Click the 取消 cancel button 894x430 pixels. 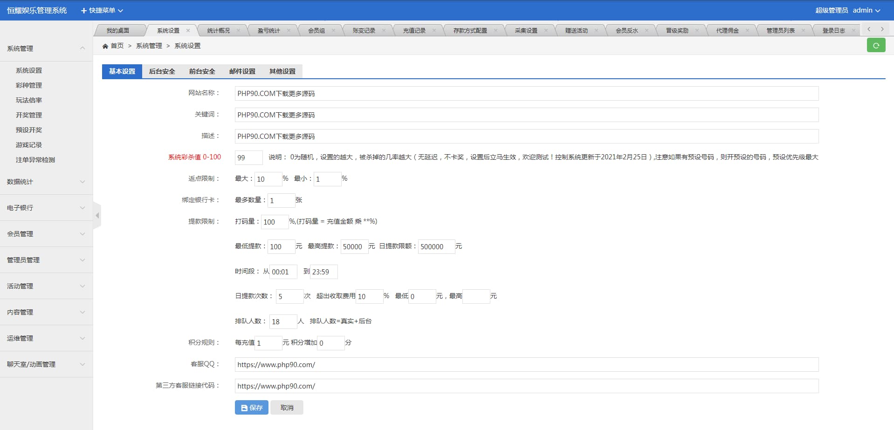coord(287,408)
